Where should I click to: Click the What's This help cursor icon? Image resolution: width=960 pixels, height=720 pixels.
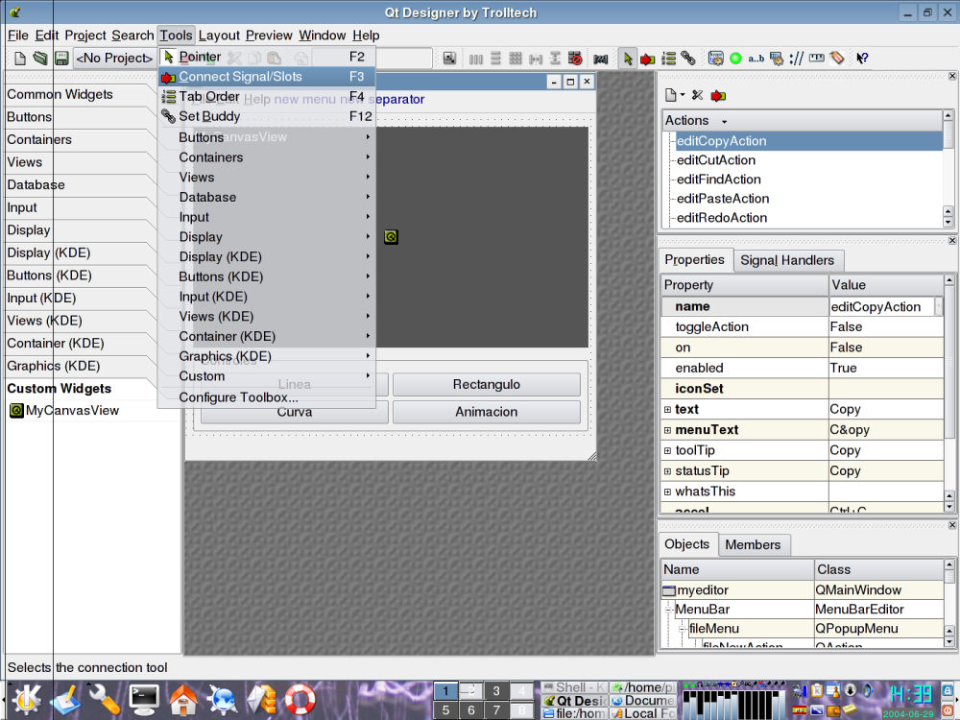tap(862, 59)
